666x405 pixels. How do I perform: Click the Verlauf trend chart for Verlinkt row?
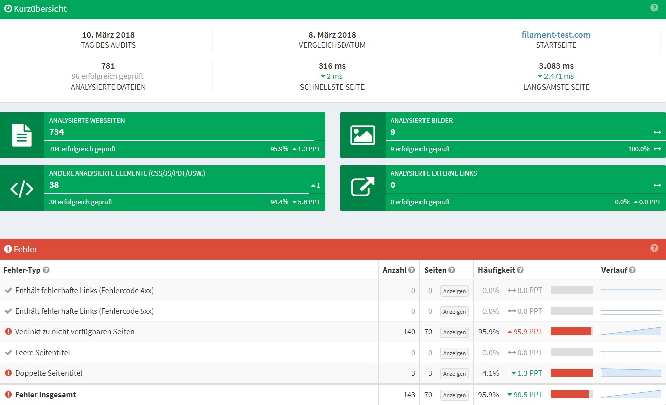click(631, 331)
